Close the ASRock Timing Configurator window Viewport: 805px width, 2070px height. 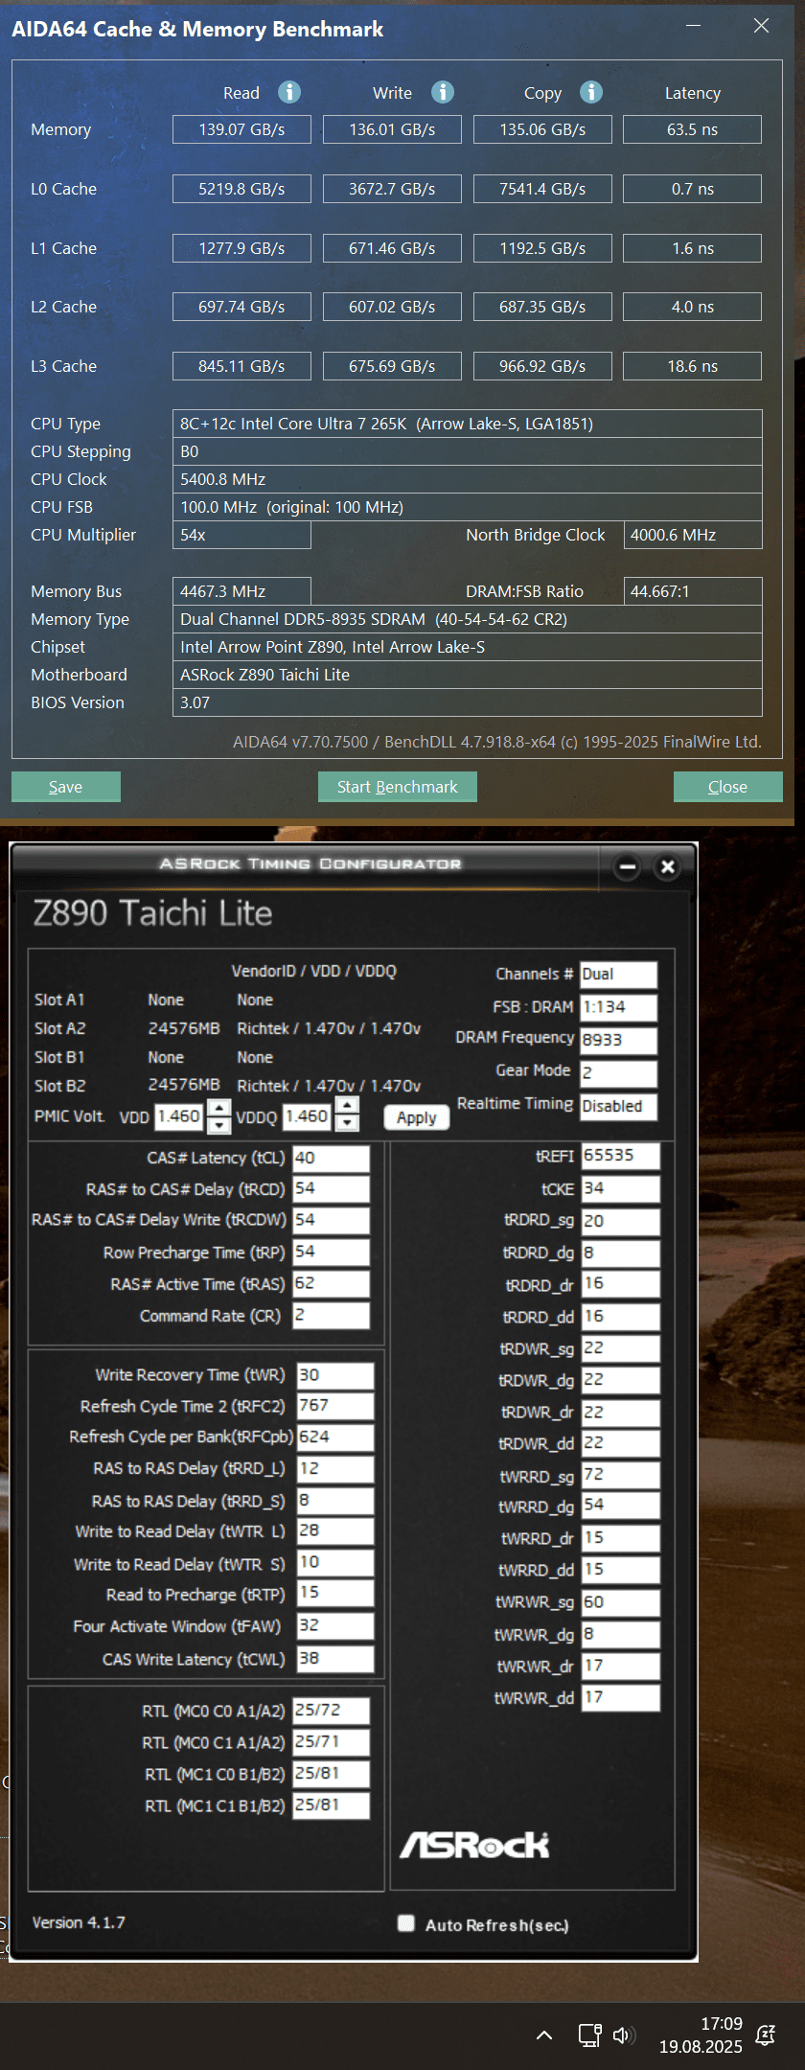click(668, 867)
